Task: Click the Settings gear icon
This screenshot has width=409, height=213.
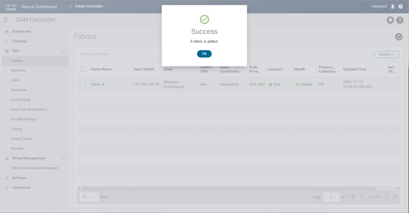Action: tap(7, 178)
